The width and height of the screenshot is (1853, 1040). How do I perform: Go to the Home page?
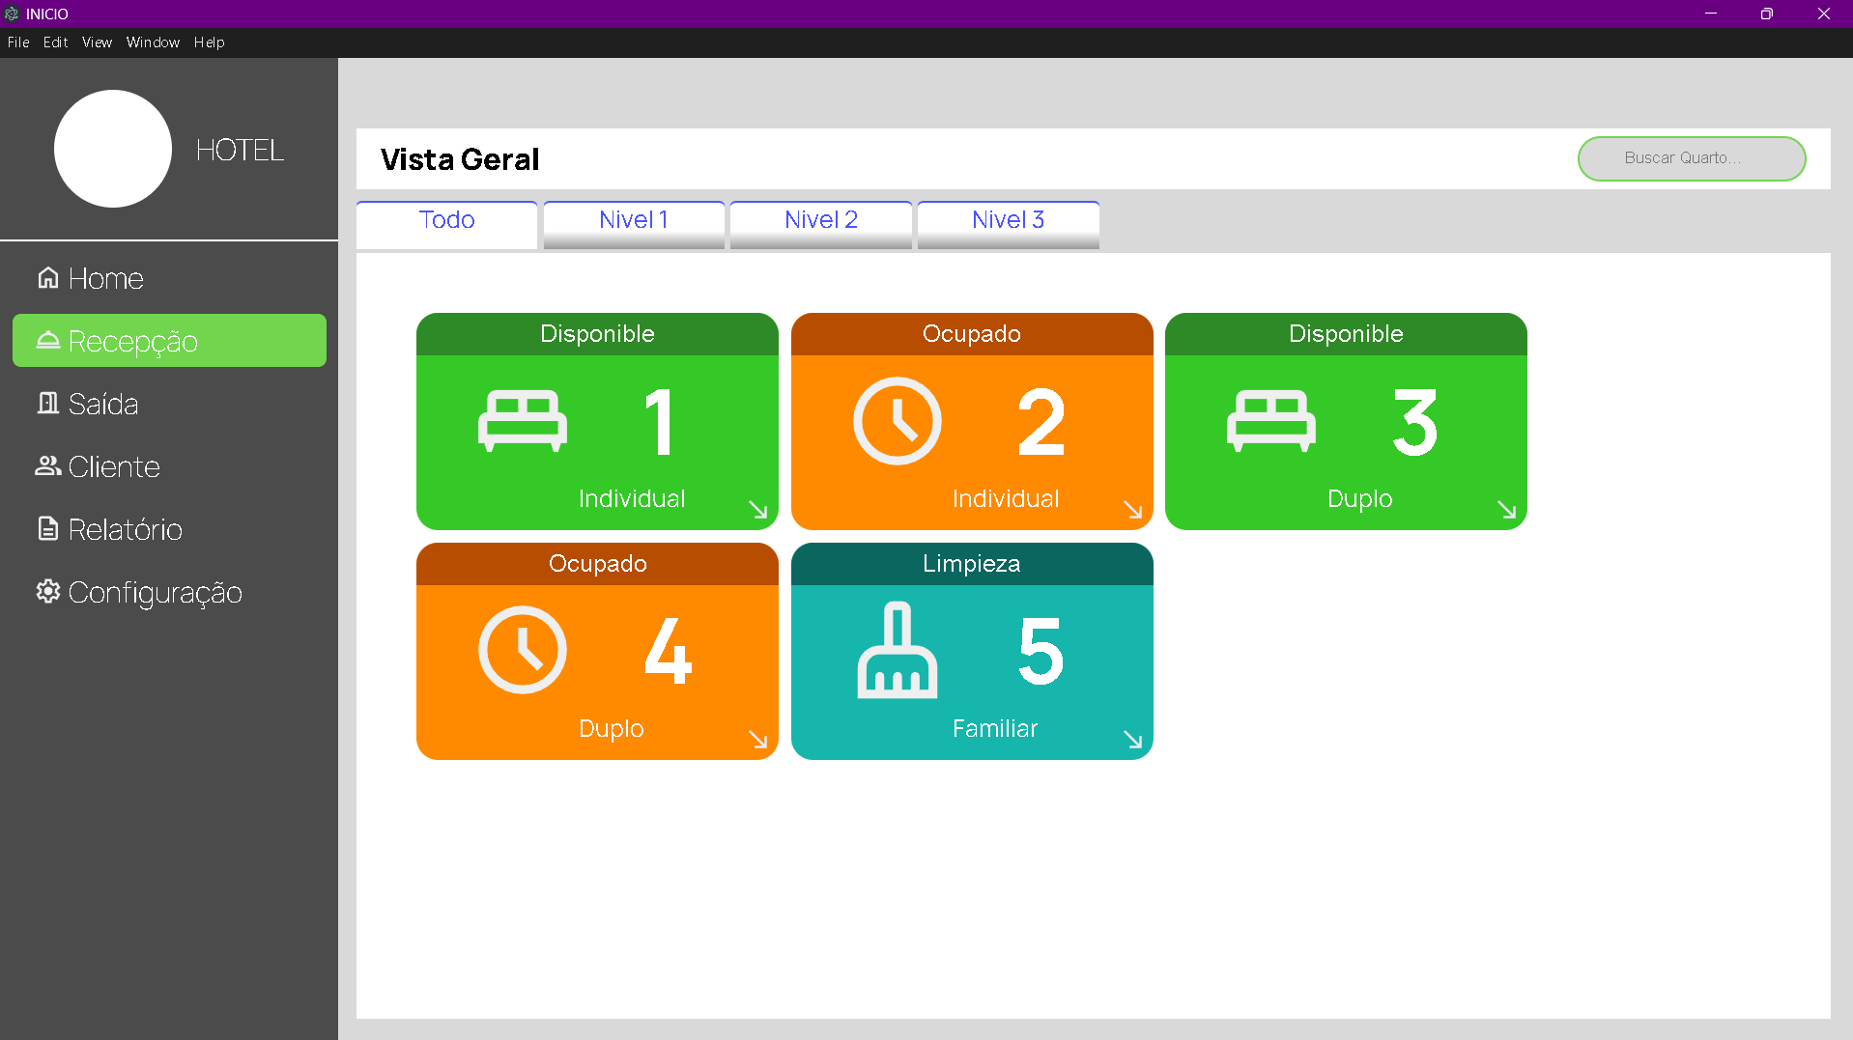point(105,279)
